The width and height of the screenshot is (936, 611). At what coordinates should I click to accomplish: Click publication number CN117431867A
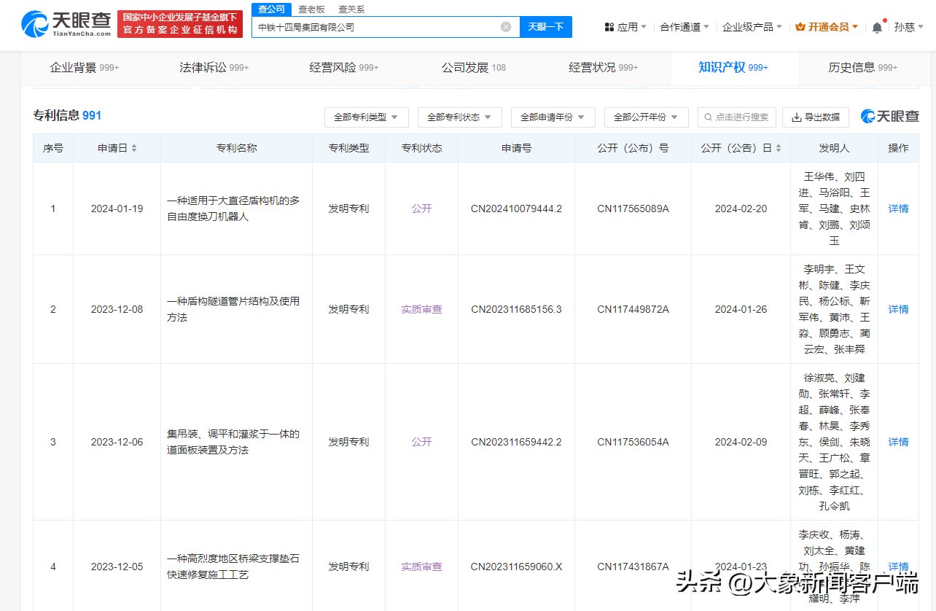(633, 567)
